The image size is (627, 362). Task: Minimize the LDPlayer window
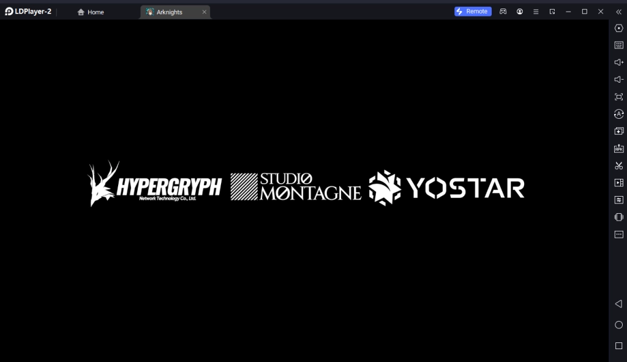[568, 12]
